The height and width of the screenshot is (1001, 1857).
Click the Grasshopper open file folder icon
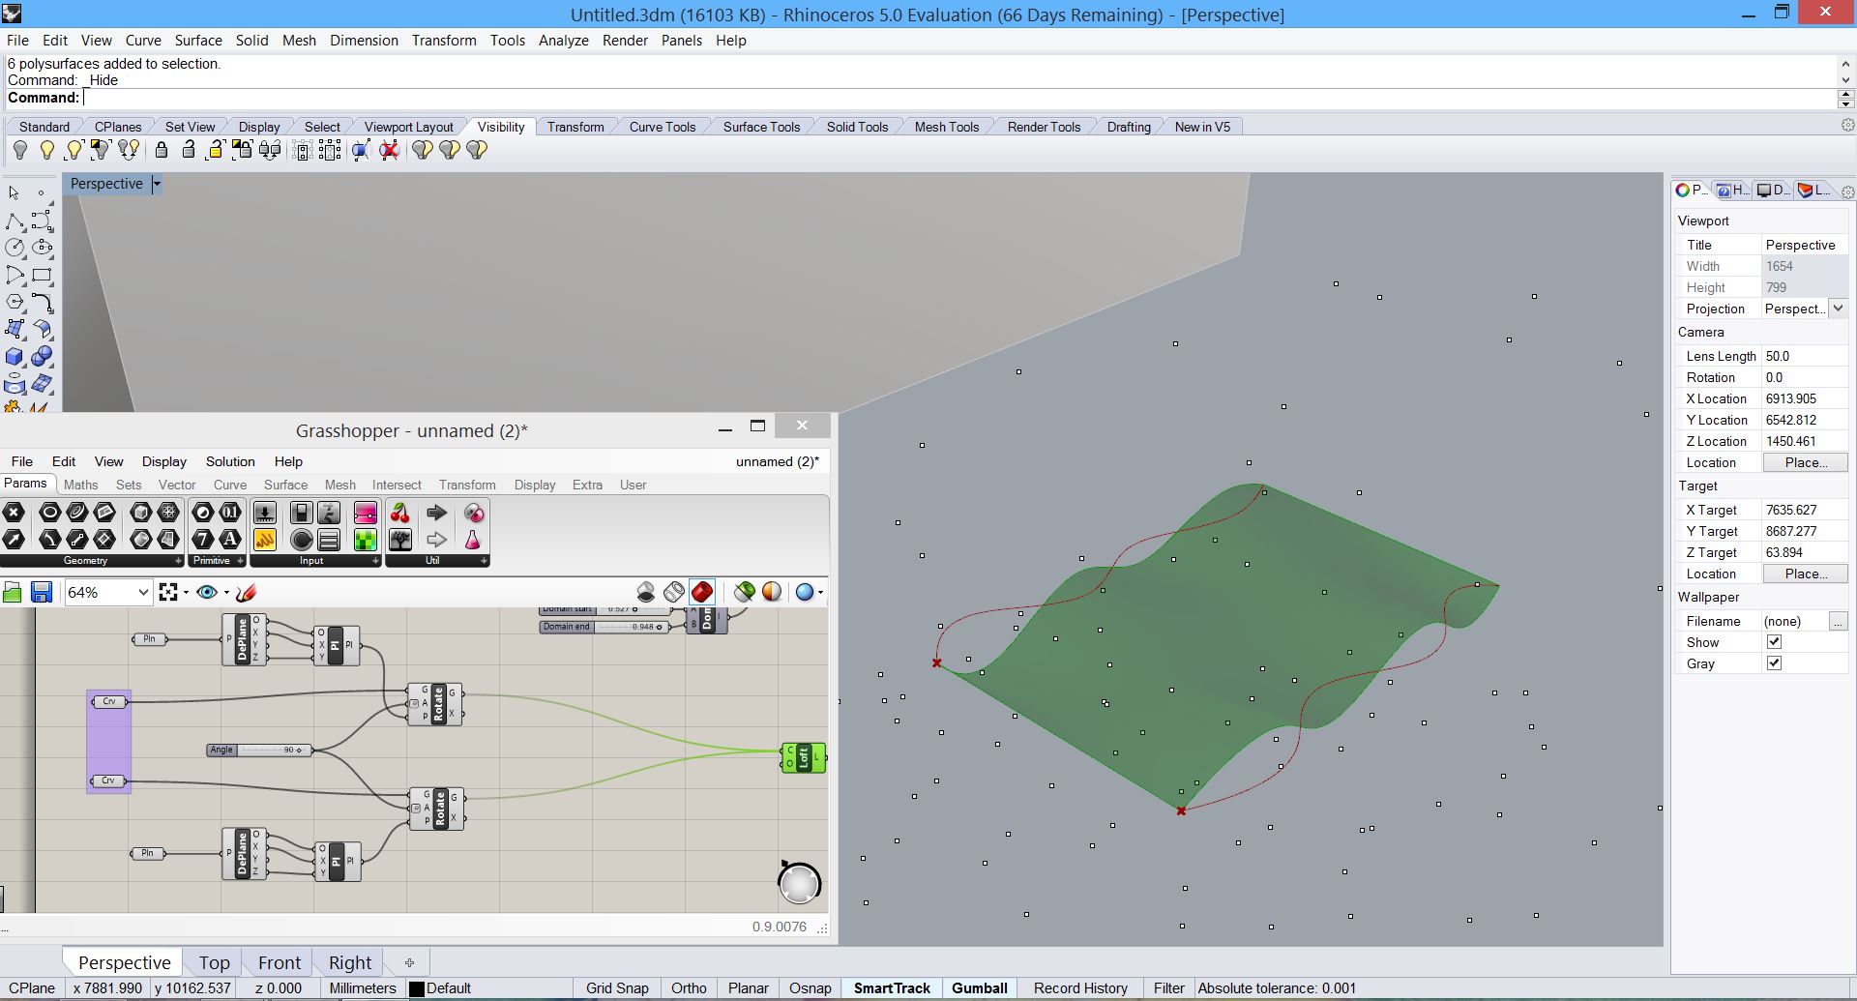[x=13, y=592]
